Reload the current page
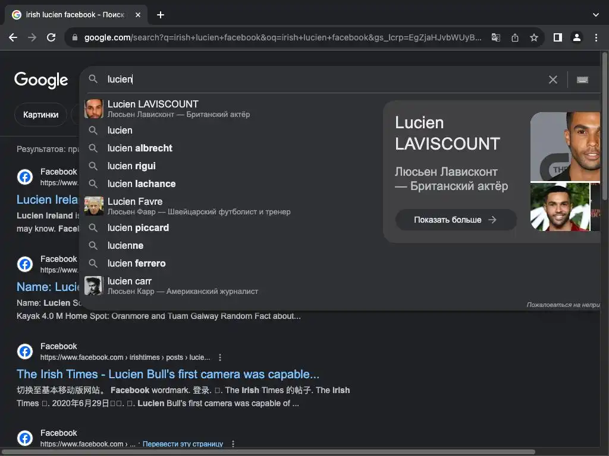 (x=51, y=37)
